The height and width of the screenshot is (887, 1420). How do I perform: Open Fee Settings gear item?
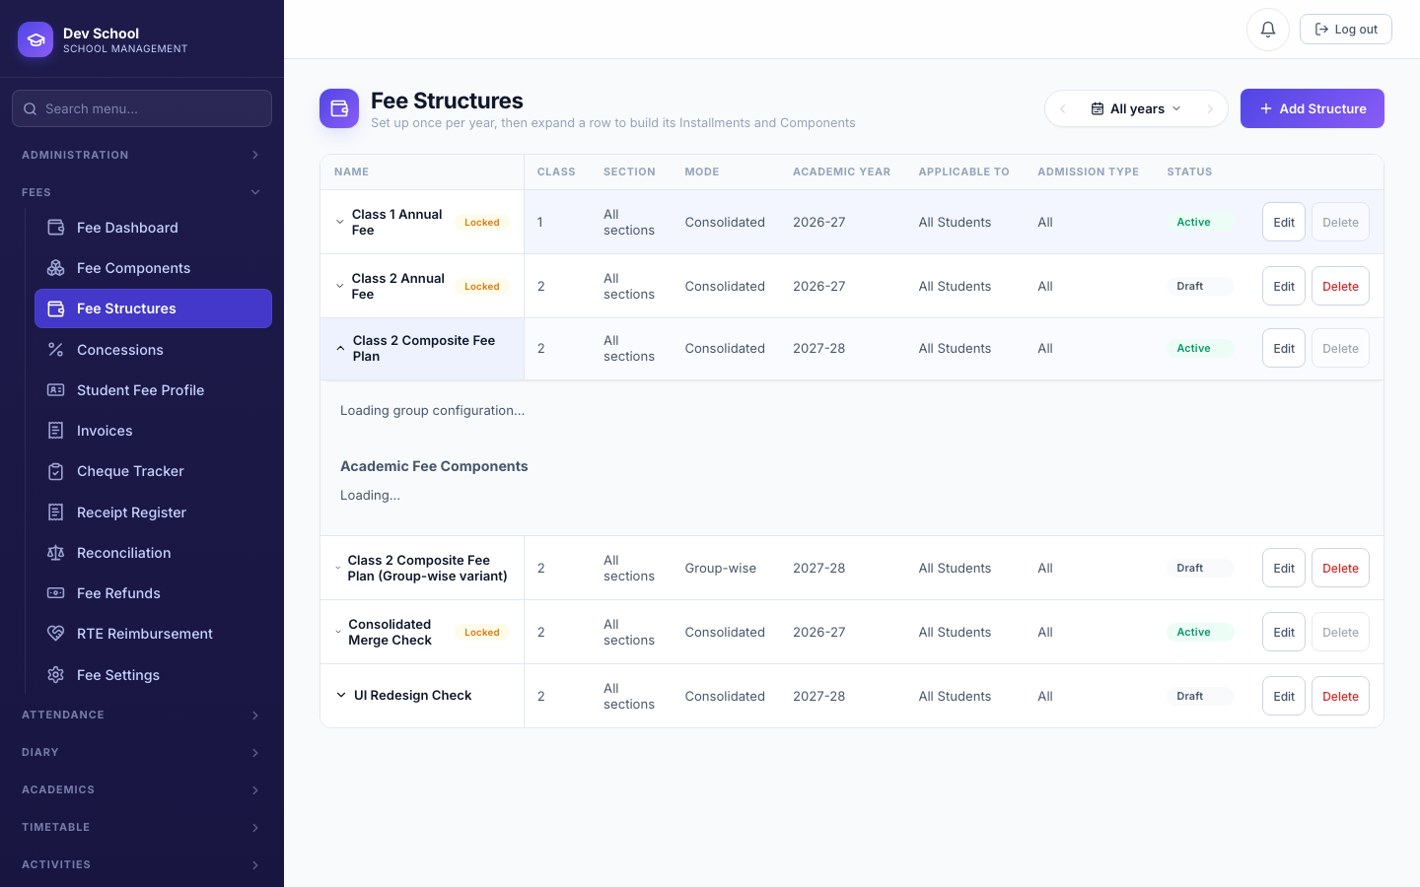coord(153,675)
